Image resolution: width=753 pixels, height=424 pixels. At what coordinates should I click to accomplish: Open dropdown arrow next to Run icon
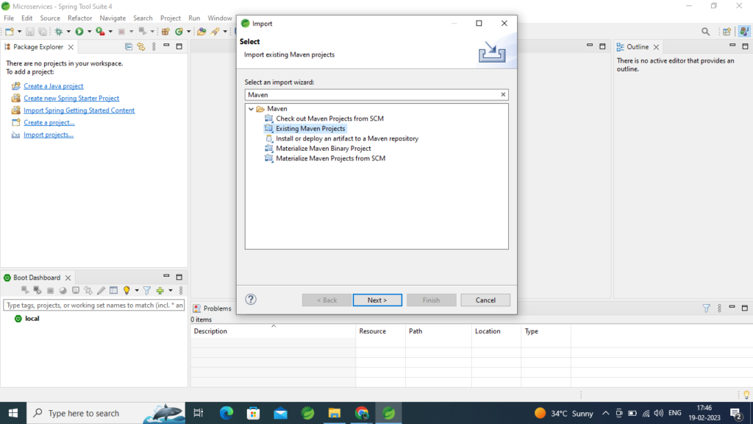[89, 32]
